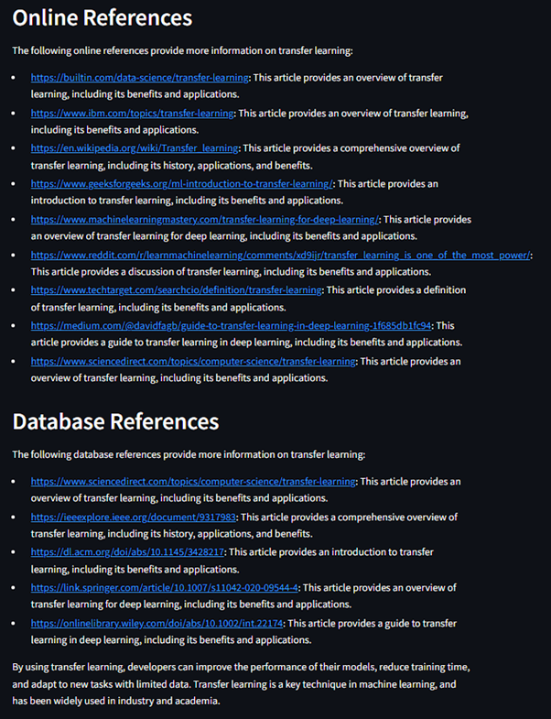551x719 pixels.
Task: Open sciencedirect.com link under Database References
Action: coord(193,482)
